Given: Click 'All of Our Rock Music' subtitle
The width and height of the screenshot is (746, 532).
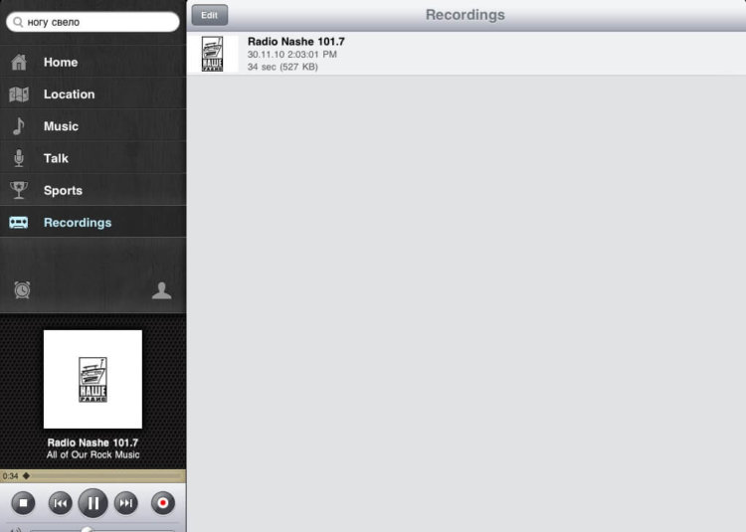Looking at the screenshot, I should tap(93, 454).
